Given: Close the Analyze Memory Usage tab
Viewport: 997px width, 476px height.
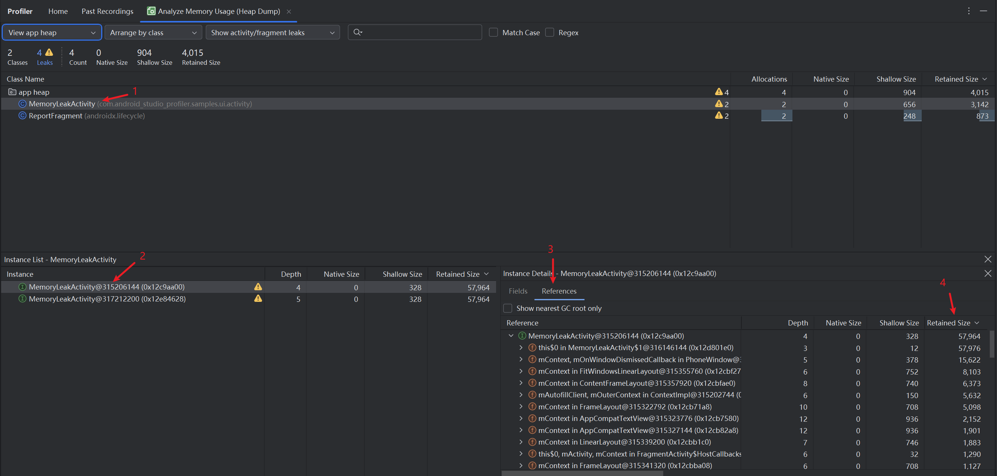Looking at the screenshot, I should [x=289, y=12].
